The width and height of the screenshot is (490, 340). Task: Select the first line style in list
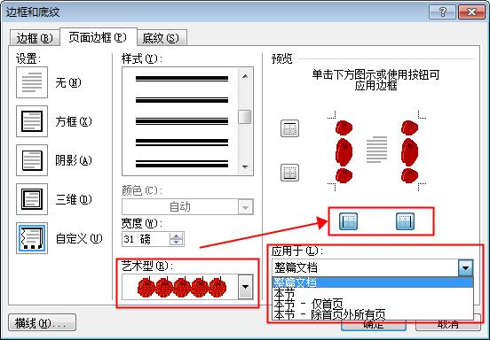click(x=182, y=79)
